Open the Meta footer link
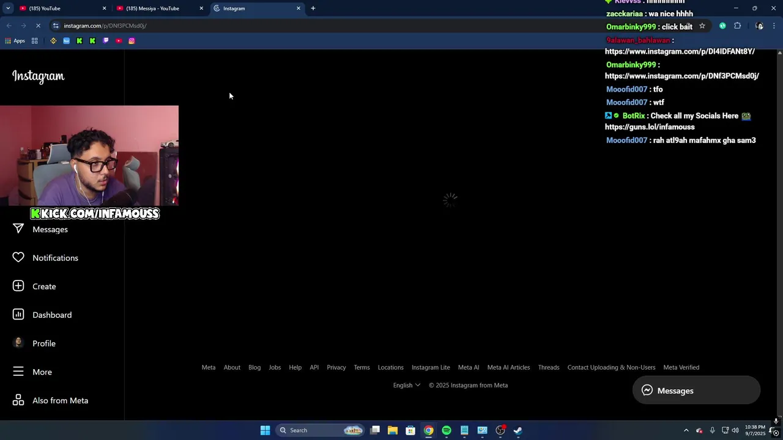The height and width of the screenshot is (440, 783). coord(209,367)
